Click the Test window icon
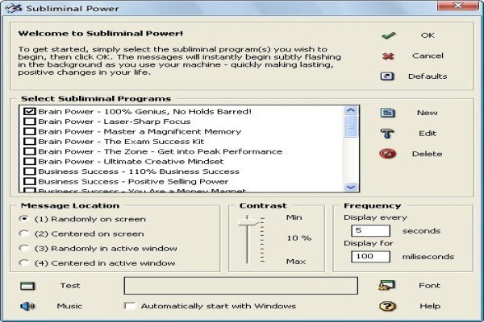The width and height of the screenshot is (484, 322). coord(27,286)
